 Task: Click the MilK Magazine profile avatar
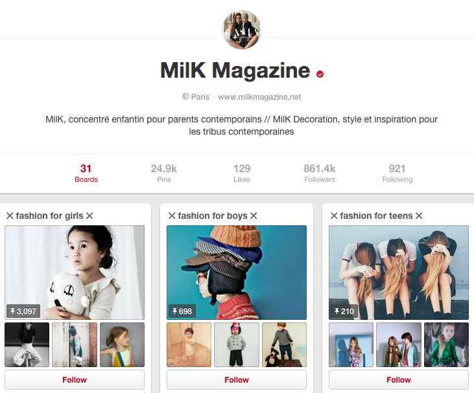242,29
